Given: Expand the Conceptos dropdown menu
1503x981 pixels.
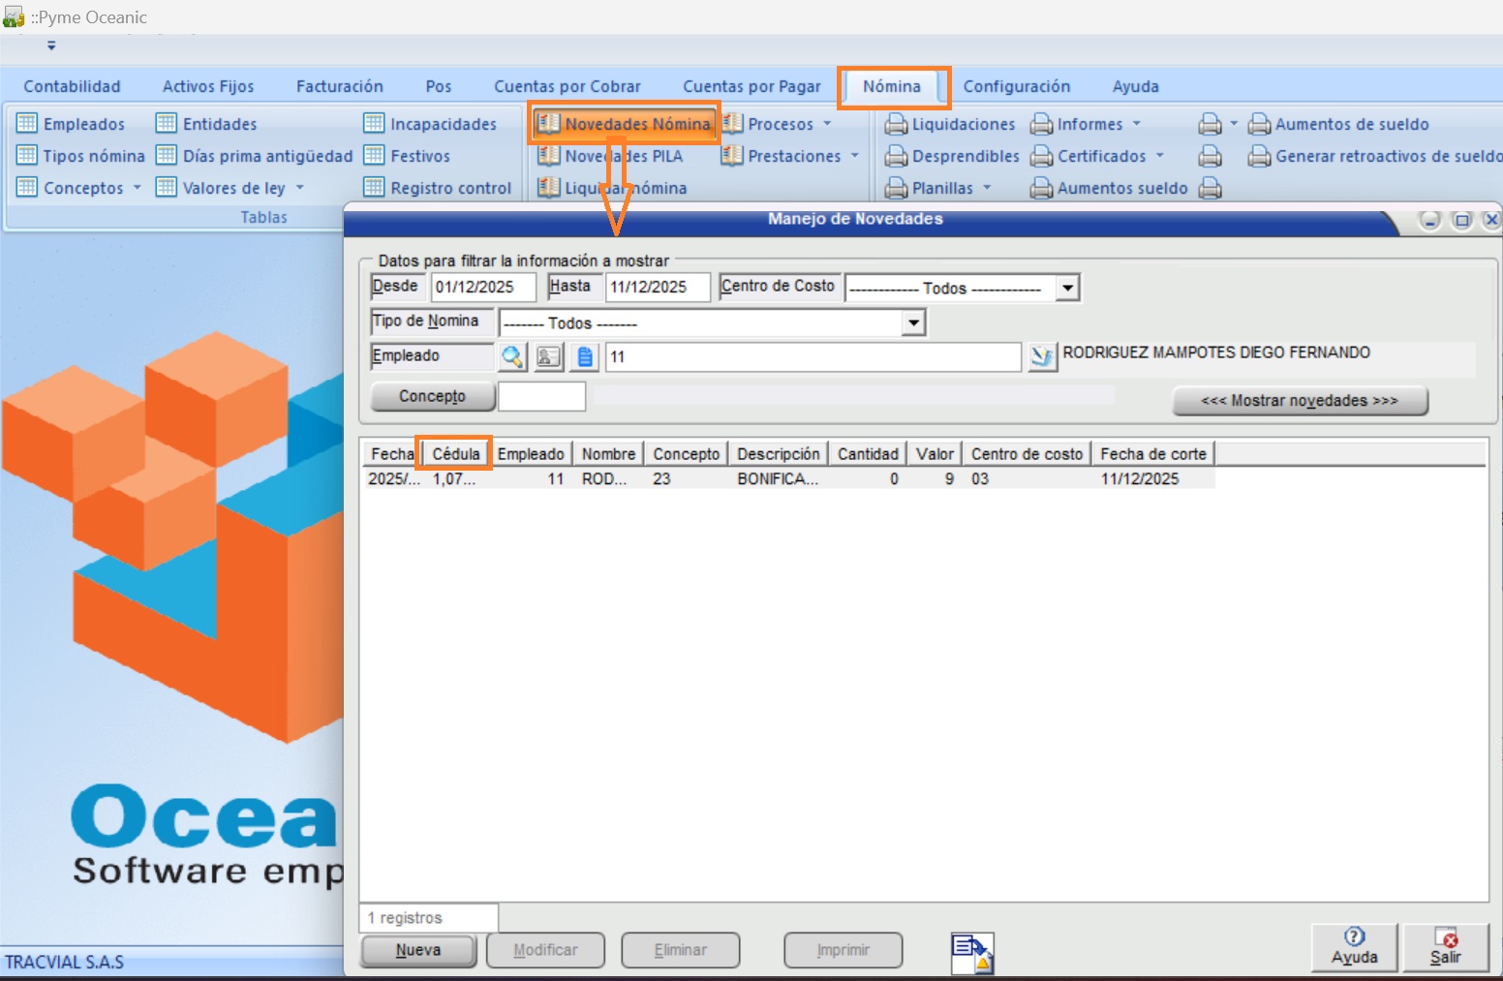Looking at the screenshot, I should [137, 188].
